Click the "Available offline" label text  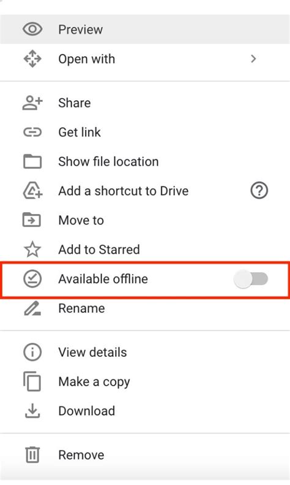tap(103, 279)
